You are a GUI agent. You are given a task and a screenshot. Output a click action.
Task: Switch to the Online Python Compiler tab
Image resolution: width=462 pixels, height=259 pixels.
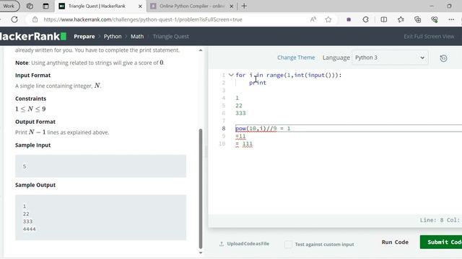(192, 6)
